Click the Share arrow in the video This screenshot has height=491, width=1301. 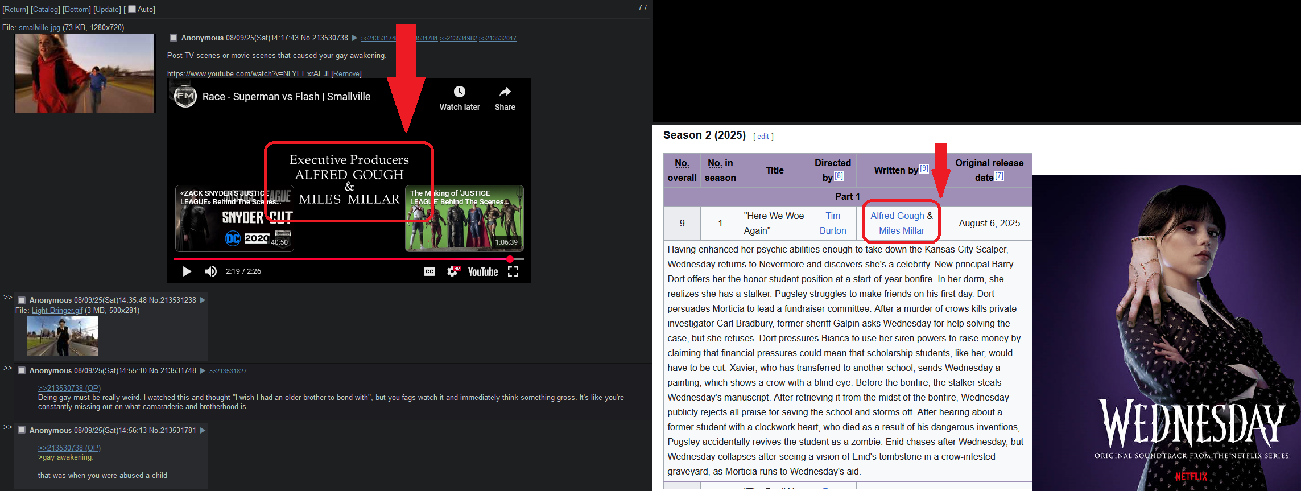(505, 92)
